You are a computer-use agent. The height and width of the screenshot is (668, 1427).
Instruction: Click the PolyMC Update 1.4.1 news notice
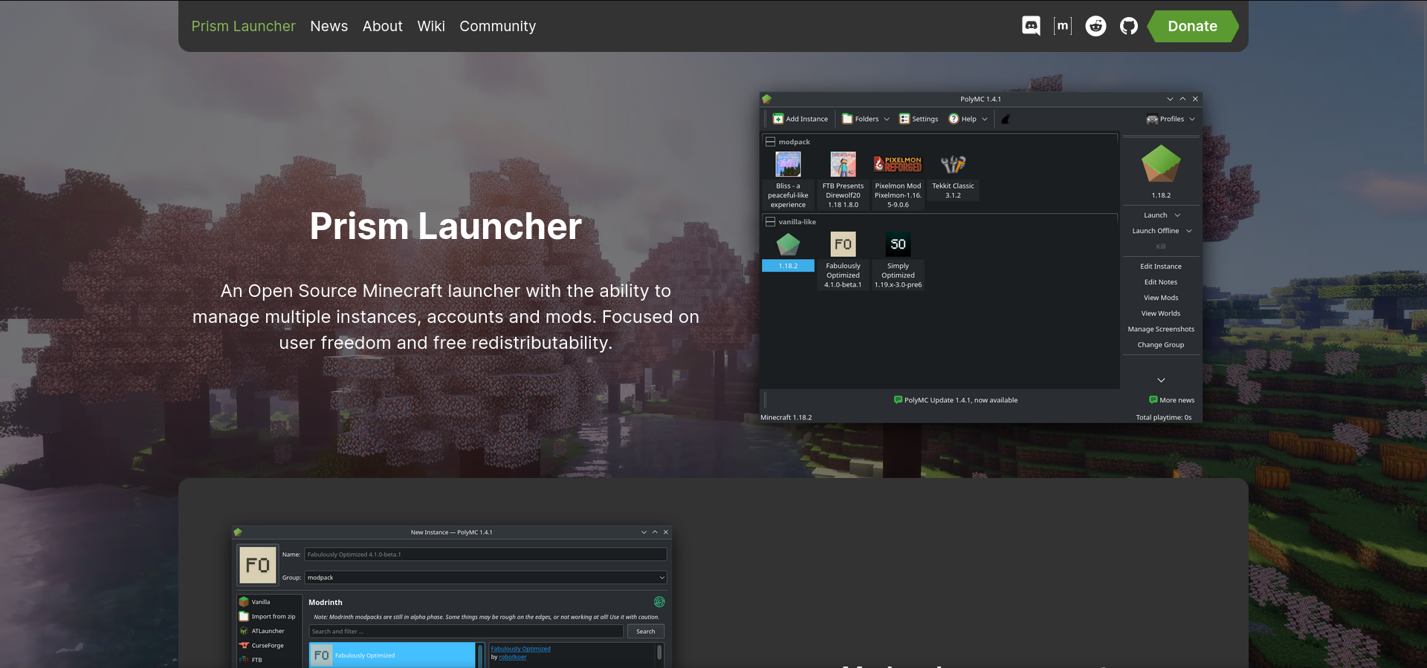[x=956, y=400]
